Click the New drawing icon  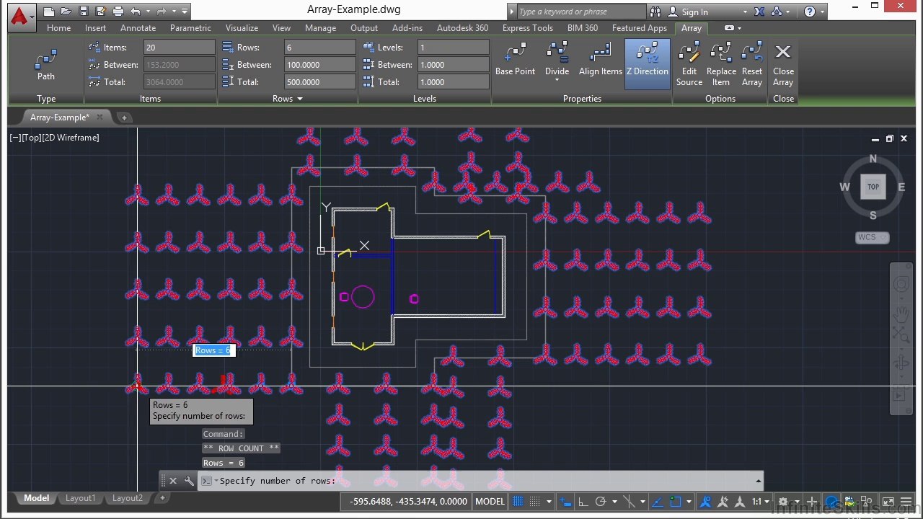[48, 12]
